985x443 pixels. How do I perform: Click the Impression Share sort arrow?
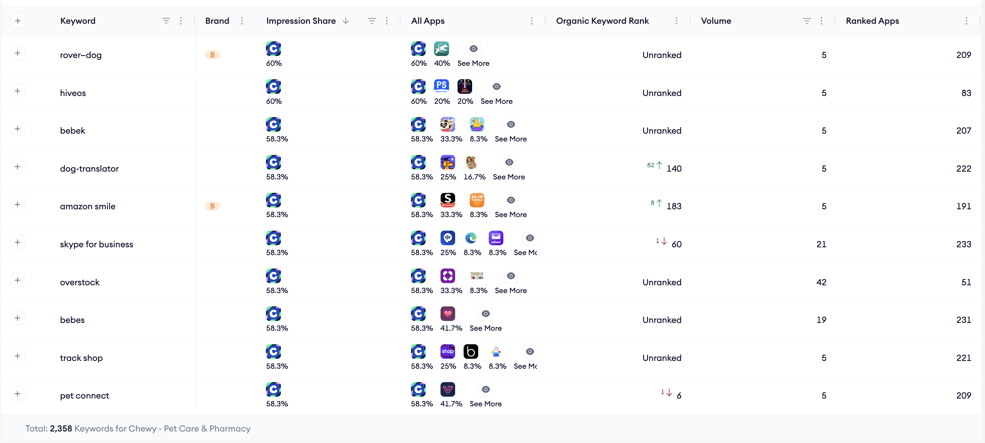point(346,21)
